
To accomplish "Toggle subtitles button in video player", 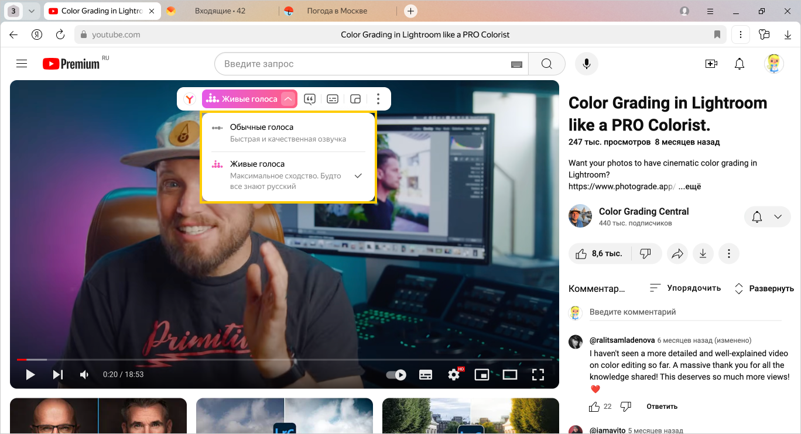I will pyautogui.click(x=426, y=374).
